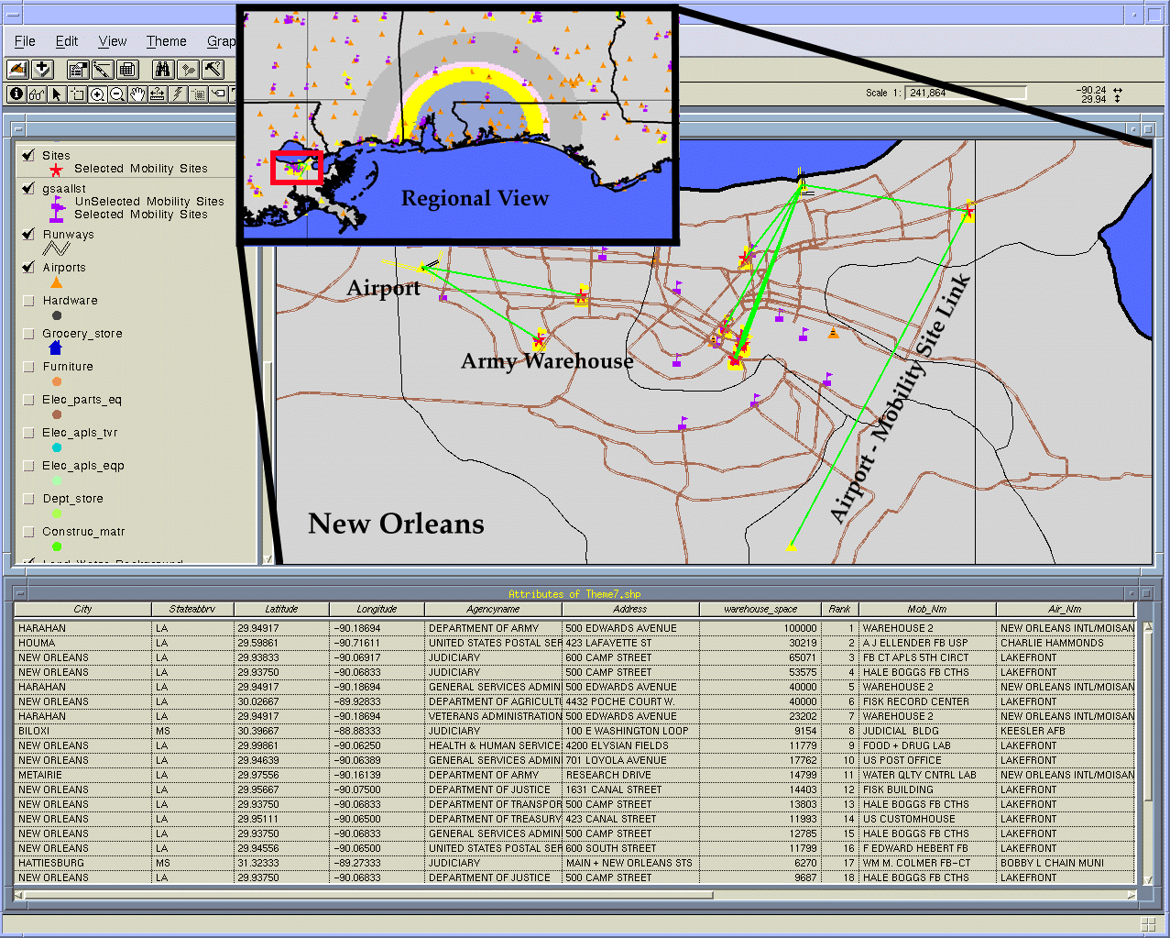The width and height of the screenshot is (1170, 938).
Task: Open the theme table icon
Action: pos(126,69)
